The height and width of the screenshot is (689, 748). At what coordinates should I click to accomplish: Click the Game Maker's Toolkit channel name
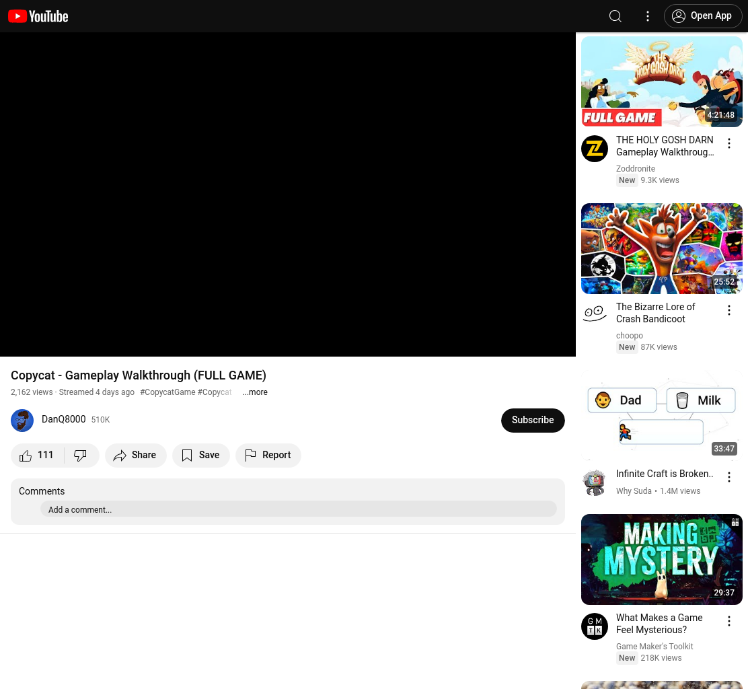654,646
